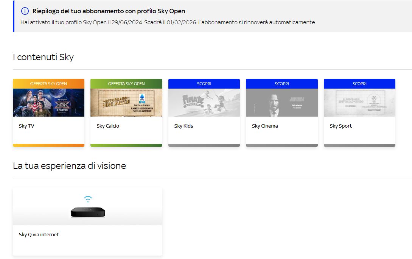412x259 pixels.
Task: Click La tua esperienza di visione heading
Action: [x=69, y=165]
